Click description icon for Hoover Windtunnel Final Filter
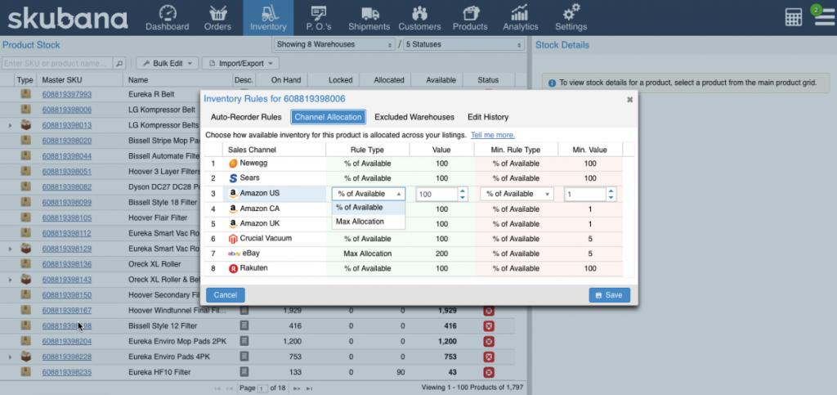 [x=244, y=310]
